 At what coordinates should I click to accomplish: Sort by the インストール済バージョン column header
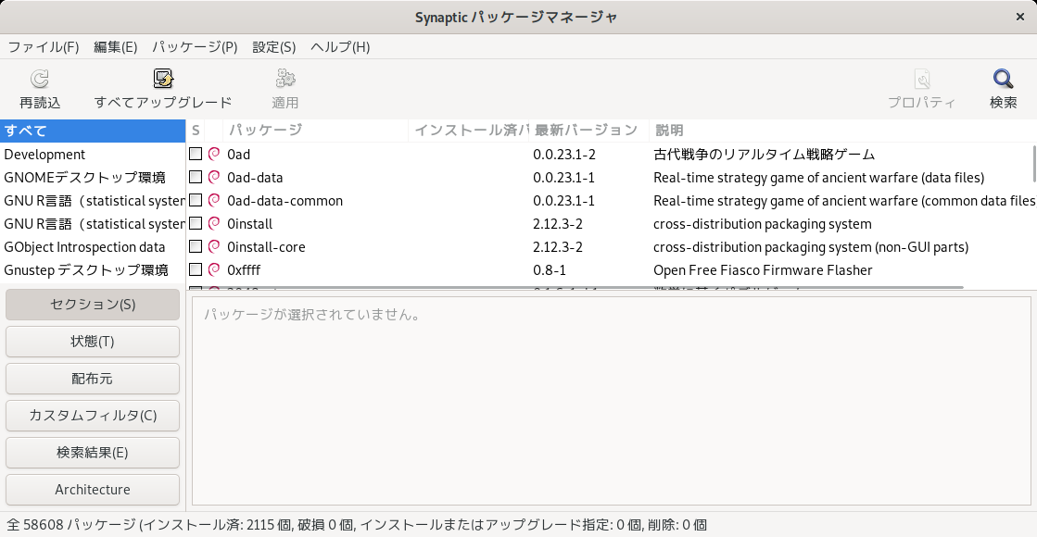468,131
